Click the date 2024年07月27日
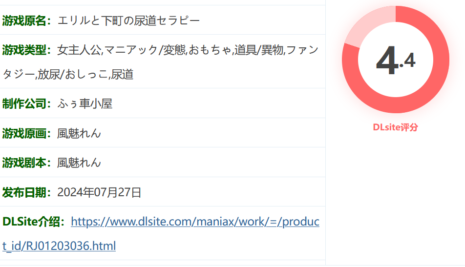Screen dimensions: 465x267 [x=99, y=193]
